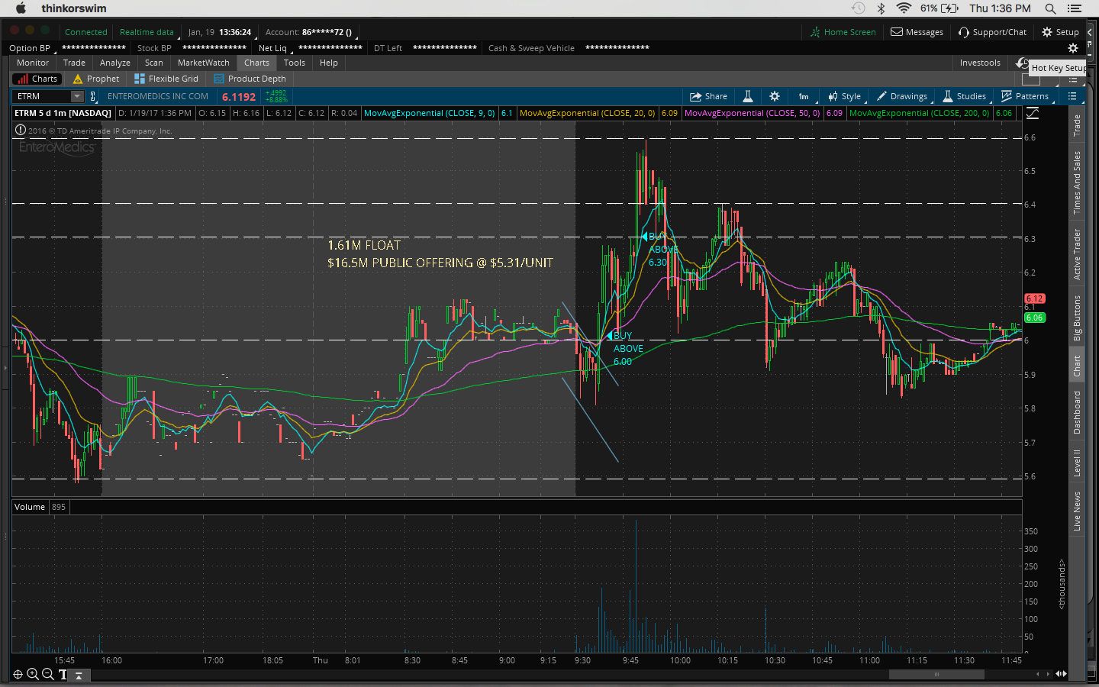Click the ETRM symbol input field
1099x687 pixels.
(x=43, y=96)
